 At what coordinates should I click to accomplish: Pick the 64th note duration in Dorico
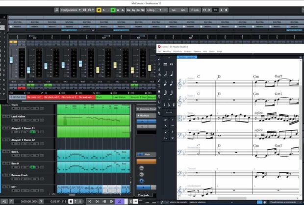172,92
